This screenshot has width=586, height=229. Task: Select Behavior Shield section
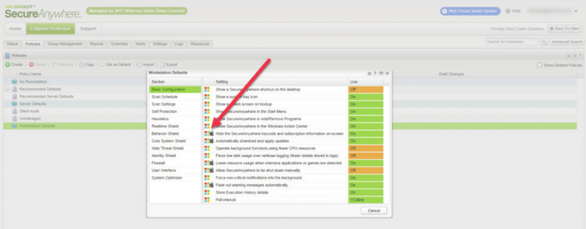(x=175, y=133)
